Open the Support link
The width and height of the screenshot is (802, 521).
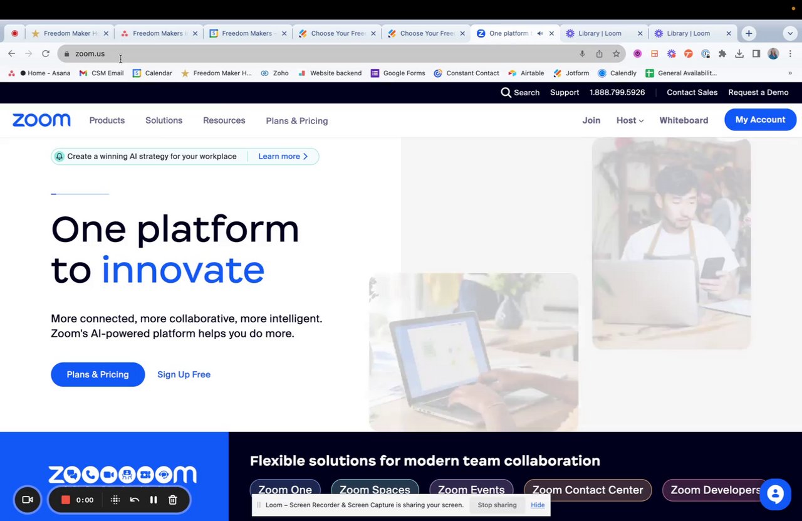point(565,92)
